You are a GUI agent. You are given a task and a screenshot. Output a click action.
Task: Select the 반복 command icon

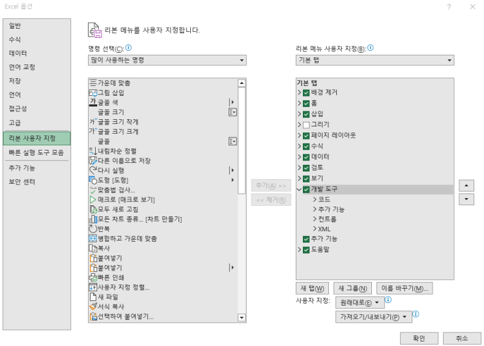point(93,229)
